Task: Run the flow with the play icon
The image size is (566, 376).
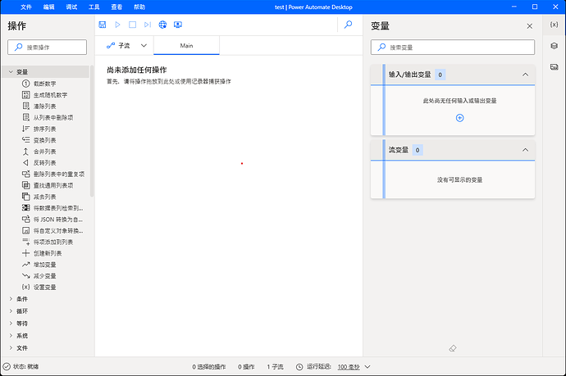Action: click(x=117, y=25)
